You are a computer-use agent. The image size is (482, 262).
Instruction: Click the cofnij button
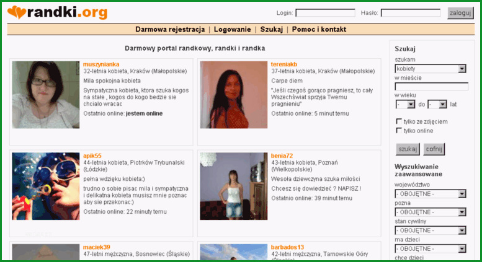pyautogui.click(x=434, y=149)
